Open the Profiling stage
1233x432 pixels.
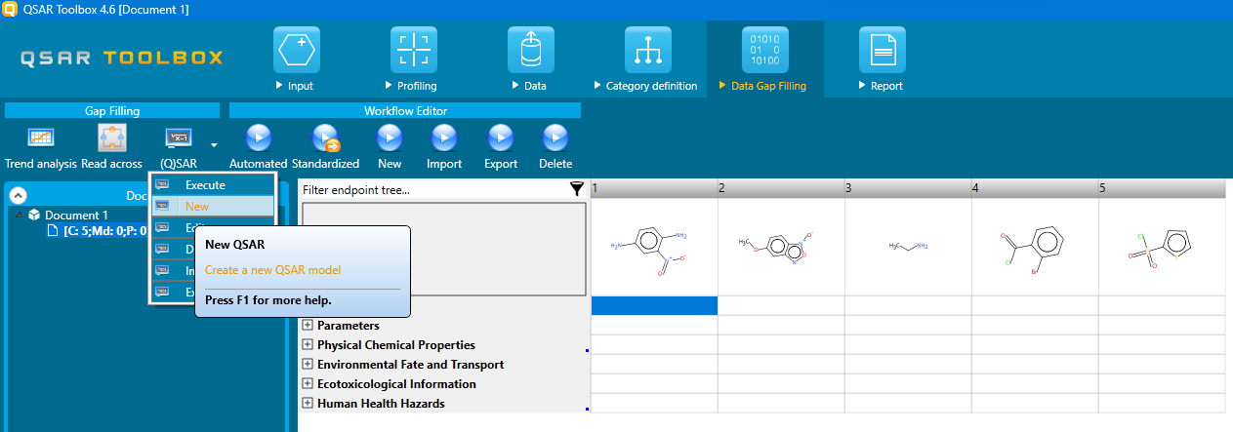click(414, 50)
